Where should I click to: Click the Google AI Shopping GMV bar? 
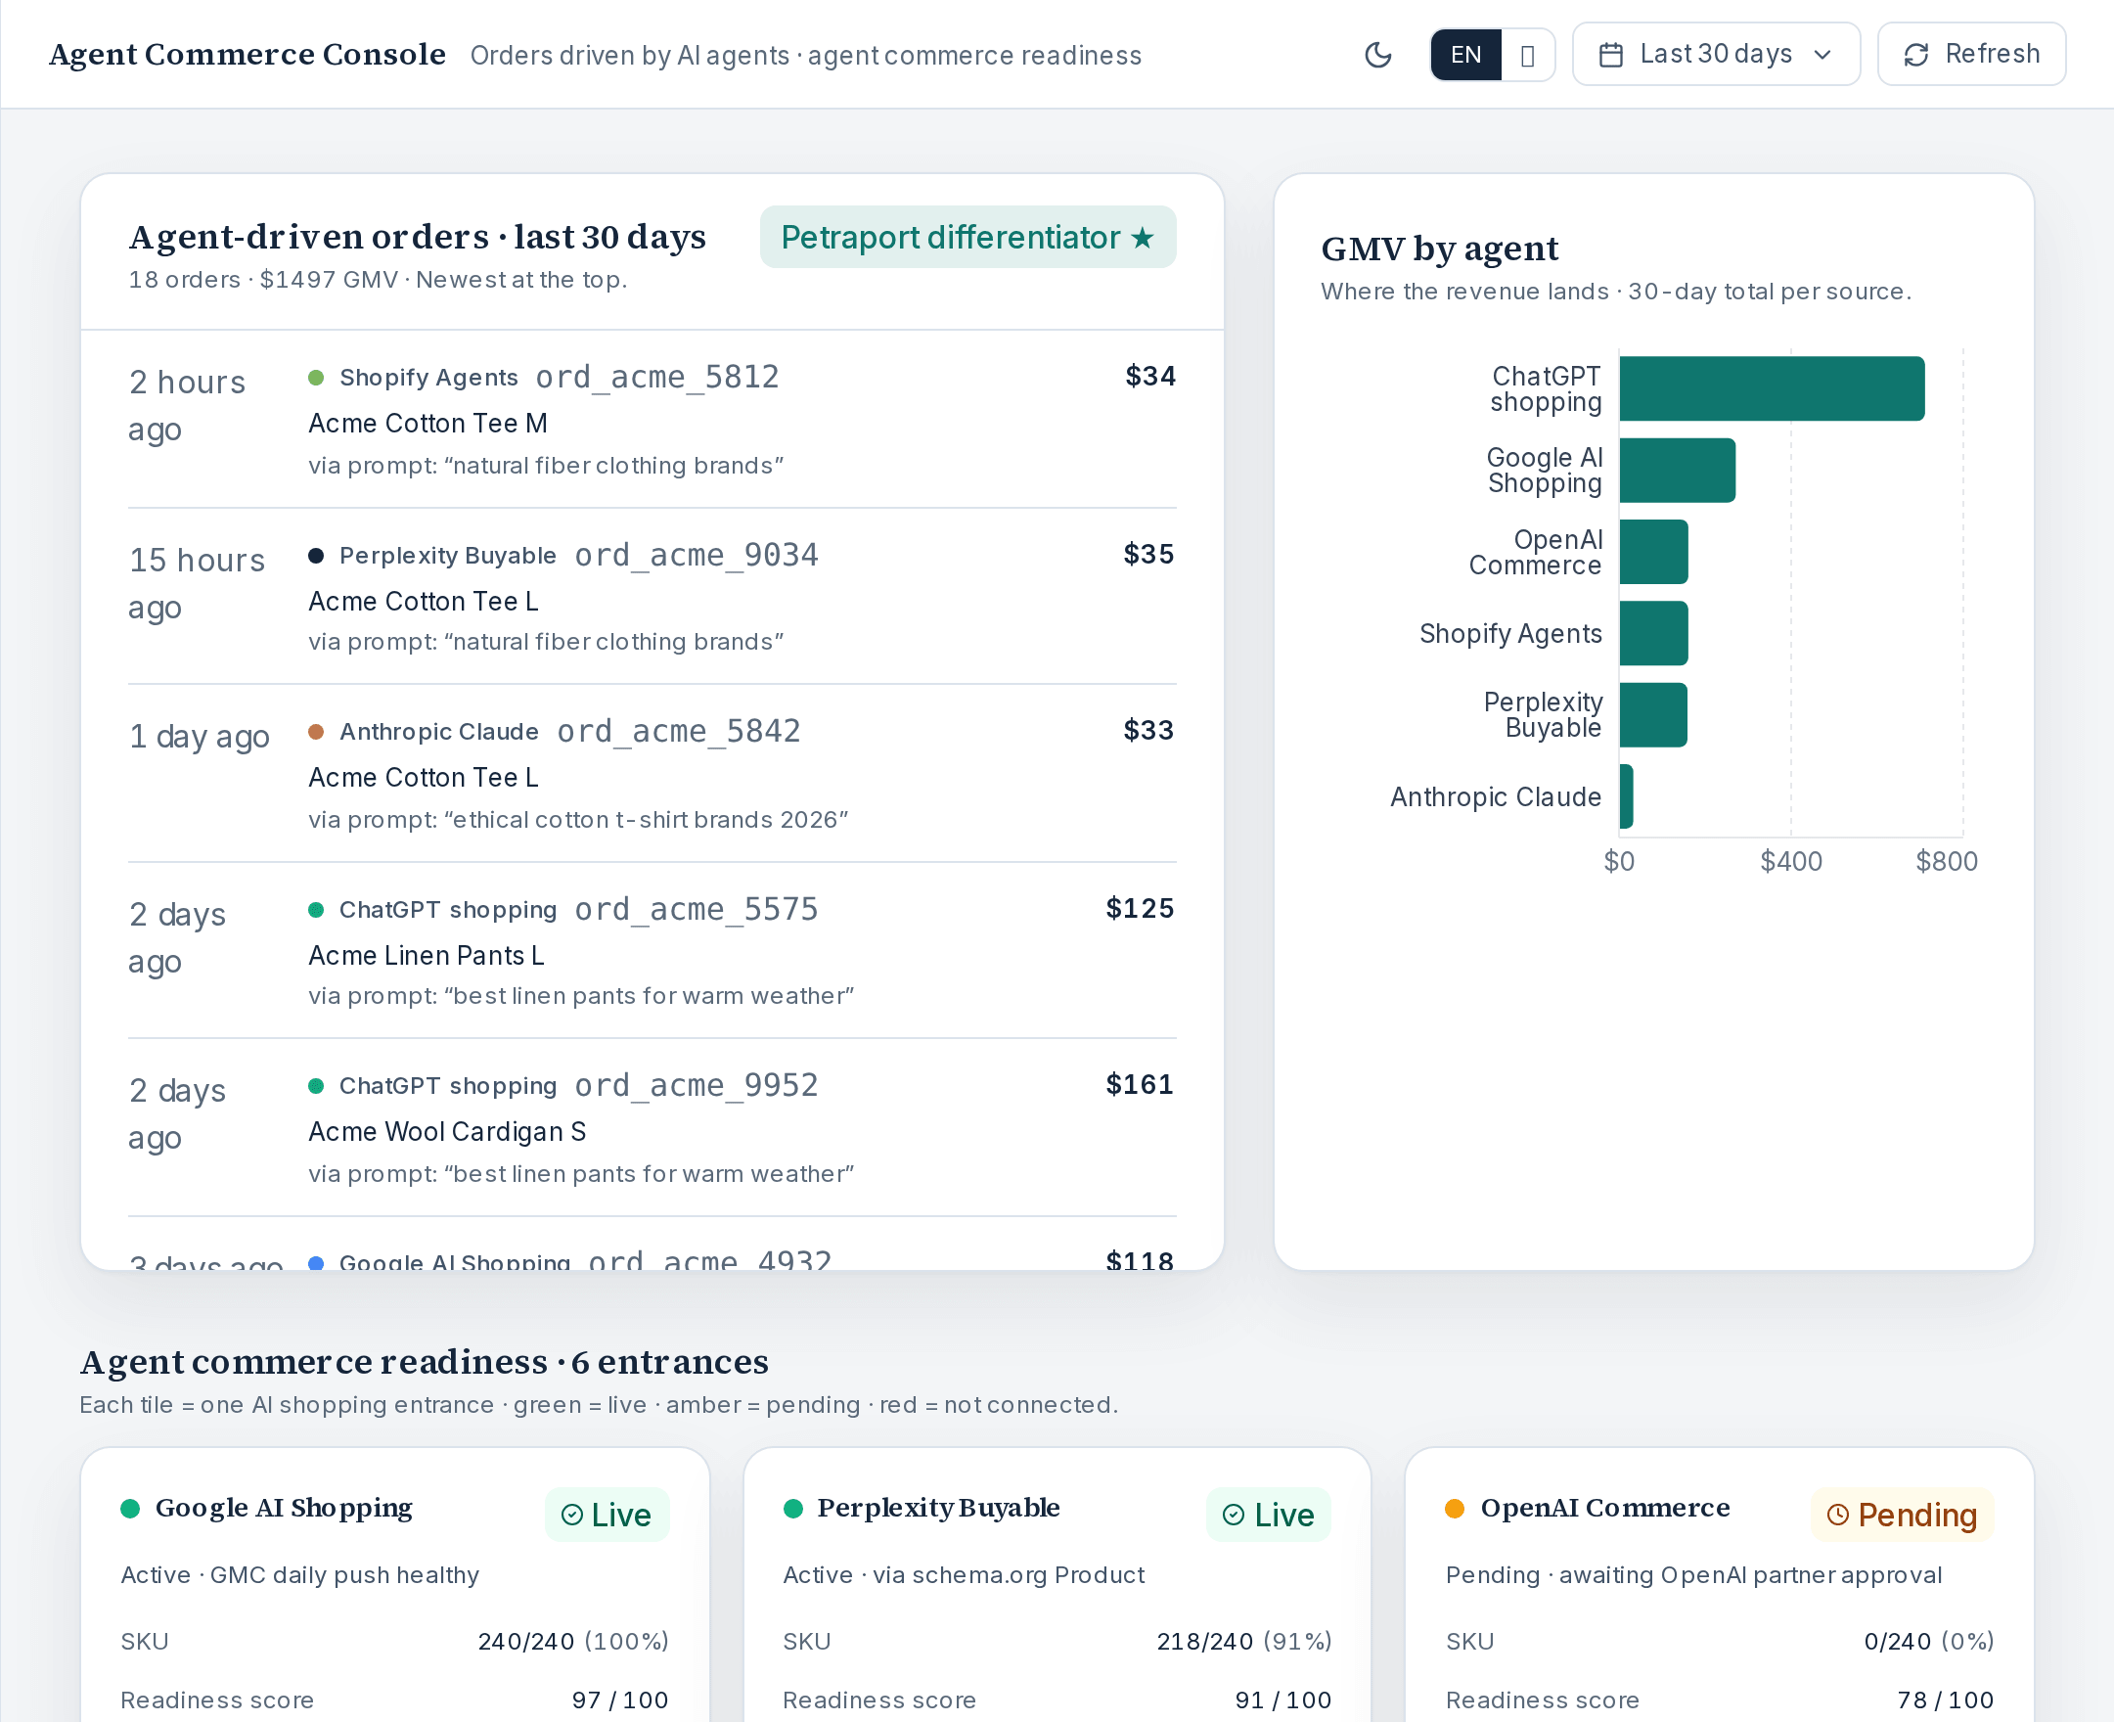pyautogui.click(x=1678, y=471)
